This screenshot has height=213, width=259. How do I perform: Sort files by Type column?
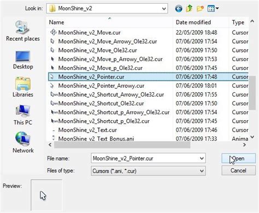239,22
